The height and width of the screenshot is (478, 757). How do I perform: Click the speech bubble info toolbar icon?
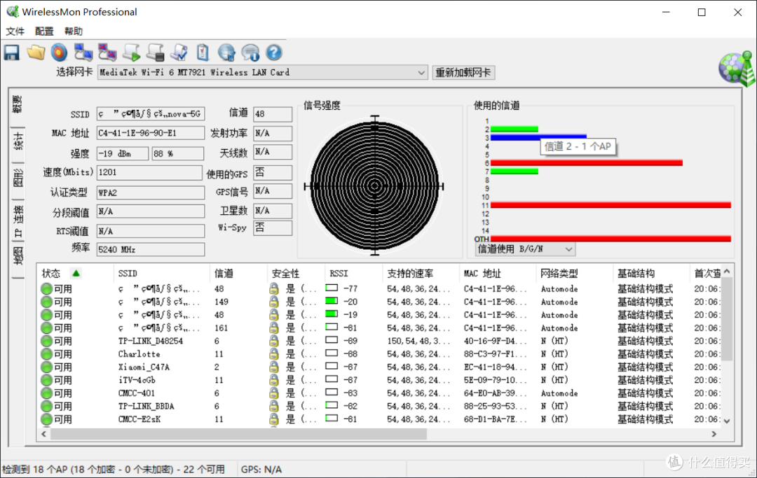coord(250,52)
